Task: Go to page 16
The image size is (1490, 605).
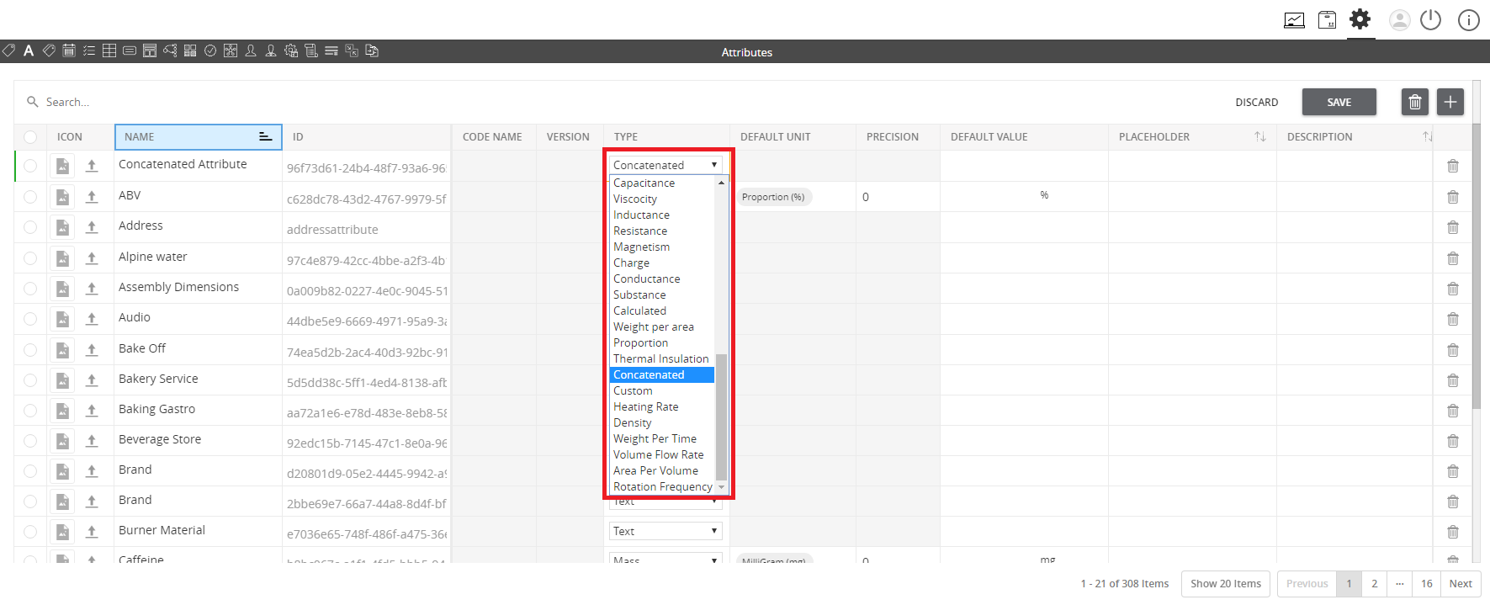Action: (x=1427, y=584)
